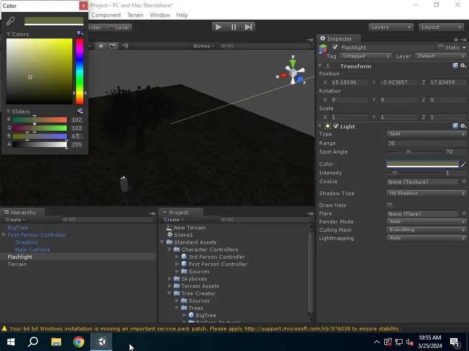Open Render Mode dropdown
Image resolution: width=469 pixels, height=351 pixels.
click(426, 222)
